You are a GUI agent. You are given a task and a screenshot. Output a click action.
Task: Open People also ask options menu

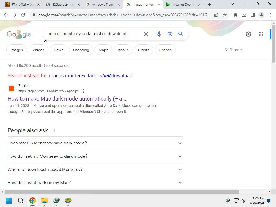54,130
